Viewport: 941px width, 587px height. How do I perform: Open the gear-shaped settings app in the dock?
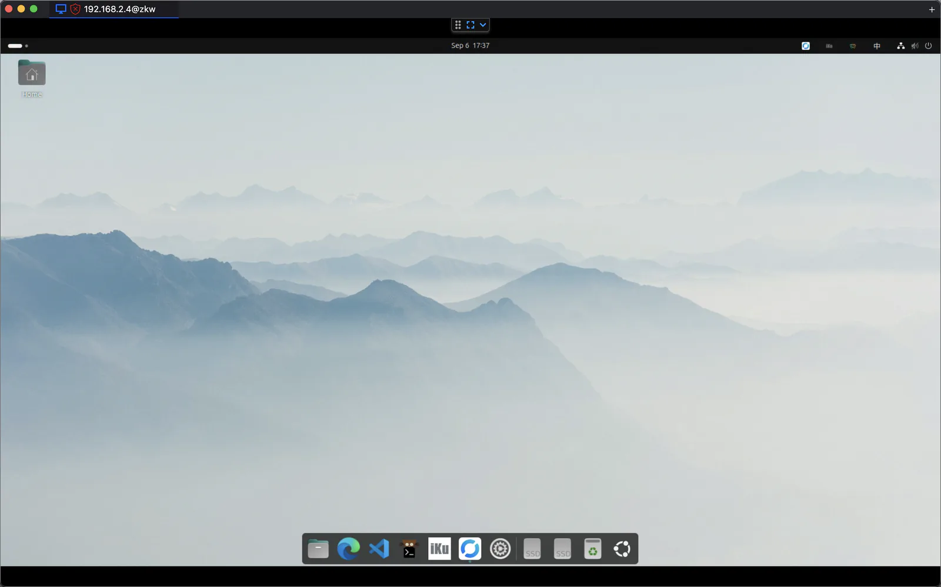(500, 549)
